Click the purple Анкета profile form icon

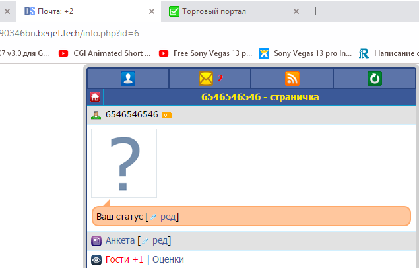(96, 241)
